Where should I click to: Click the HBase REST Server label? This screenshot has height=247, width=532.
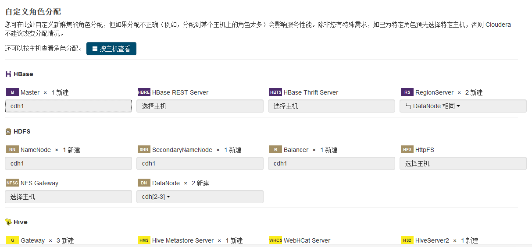click(180, 92)
